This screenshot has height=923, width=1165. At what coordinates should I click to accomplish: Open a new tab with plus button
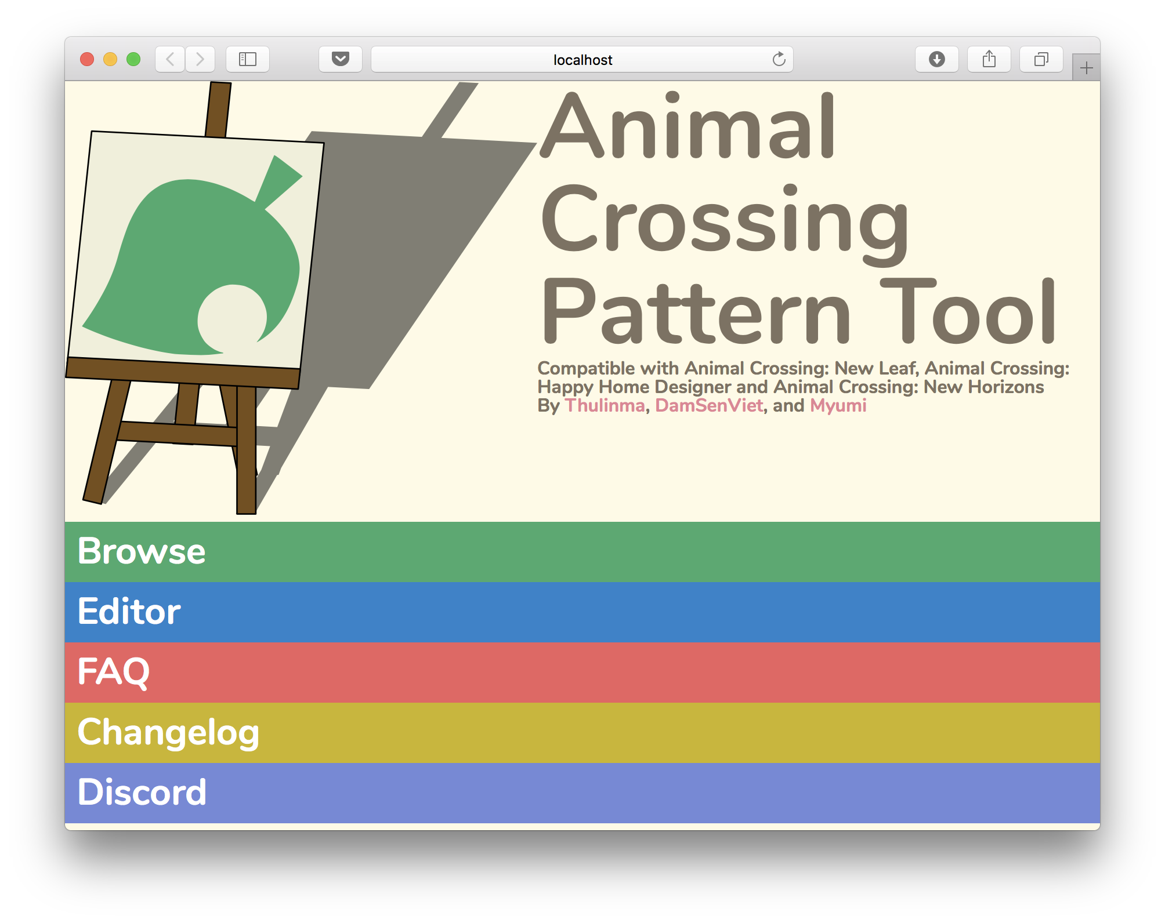pos(1087,68)
